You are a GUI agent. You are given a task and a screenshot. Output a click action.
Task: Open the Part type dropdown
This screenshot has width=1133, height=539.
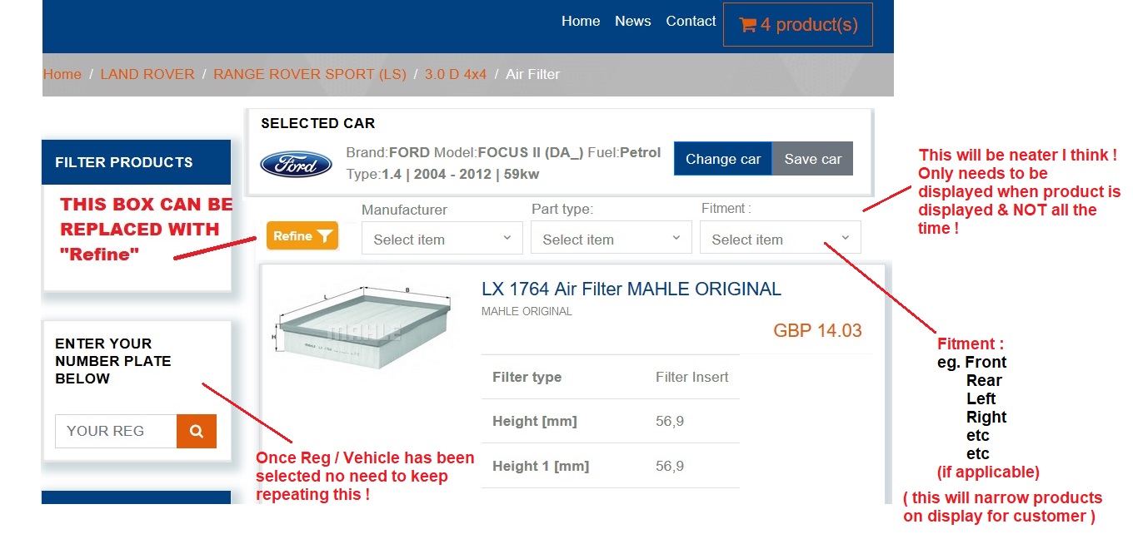point(611,238)
